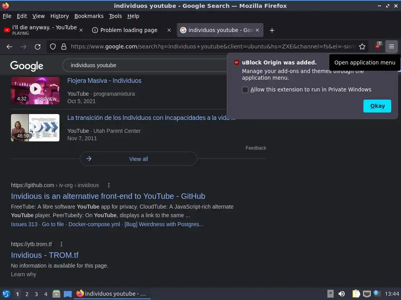Click the Google search input field

click(146, 65)
